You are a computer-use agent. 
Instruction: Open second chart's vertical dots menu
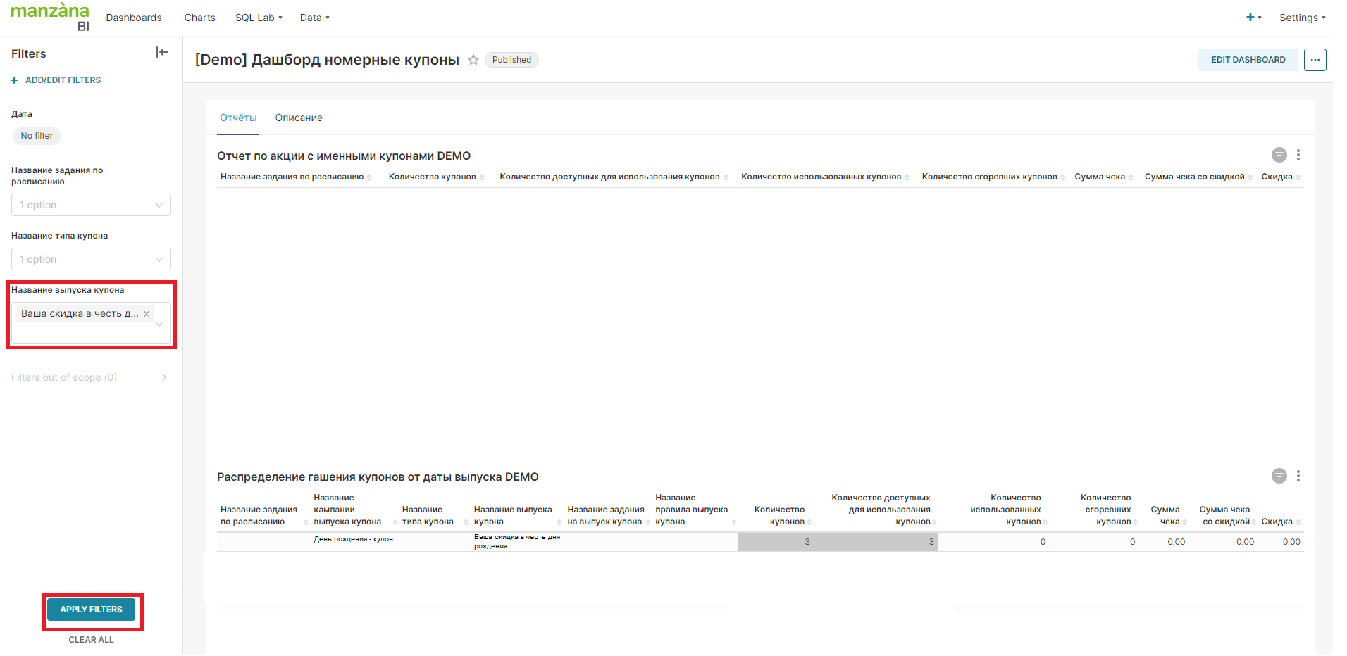pos(1298,476)
